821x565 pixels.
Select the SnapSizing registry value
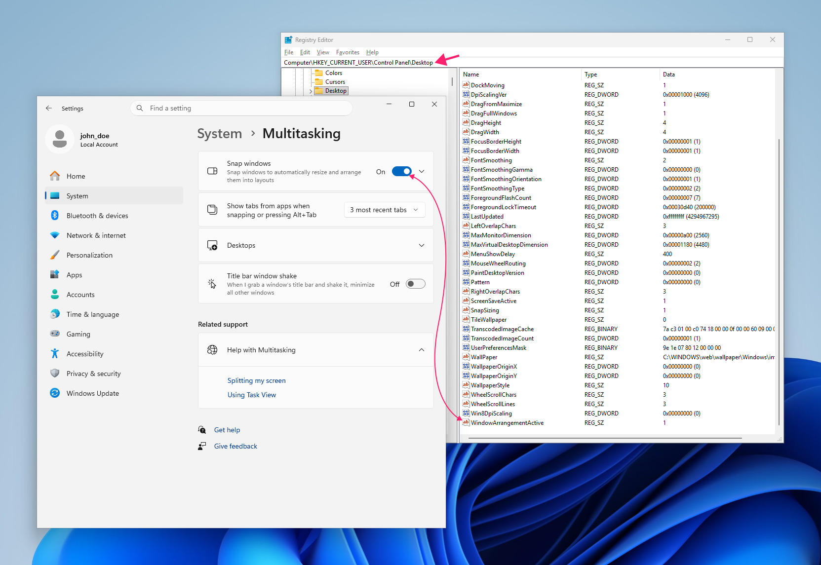[x=485, y=310]
